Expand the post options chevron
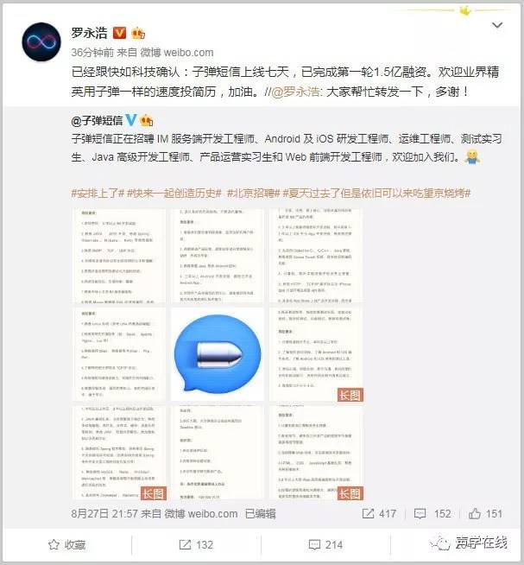Image resolution: width=524 pixels, height=565 pixels. pyautogui.click(x=497, y=25)
